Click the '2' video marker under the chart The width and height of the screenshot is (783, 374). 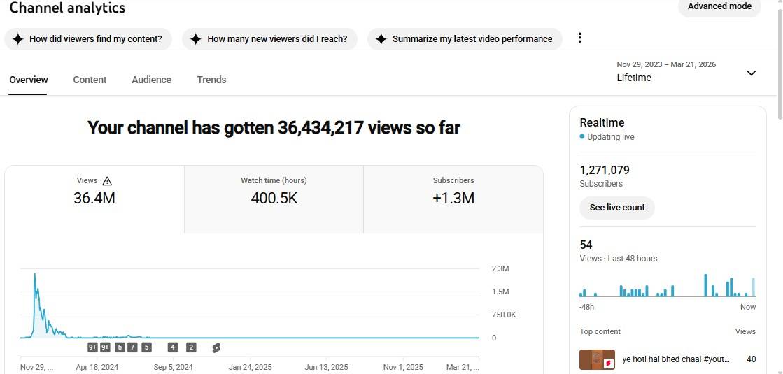(191, 347)
